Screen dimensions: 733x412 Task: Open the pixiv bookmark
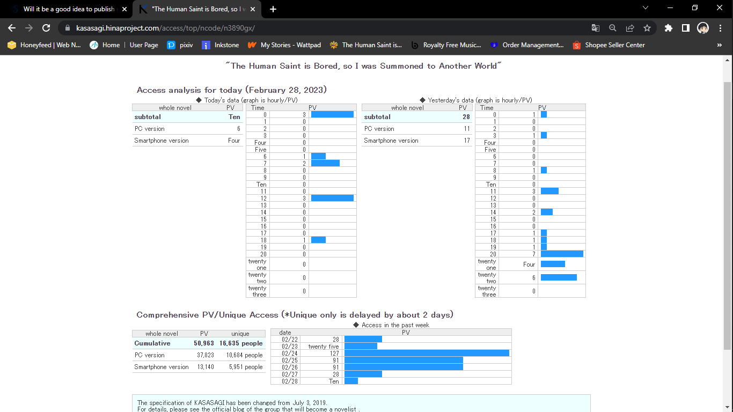tap(180, 45)
